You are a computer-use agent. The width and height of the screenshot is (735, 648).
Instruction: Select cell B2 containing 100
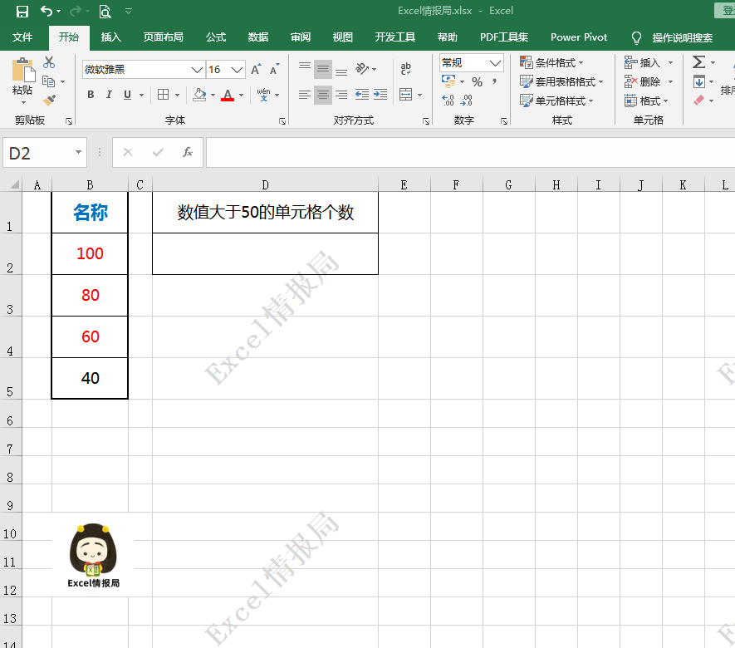(90, 253)
